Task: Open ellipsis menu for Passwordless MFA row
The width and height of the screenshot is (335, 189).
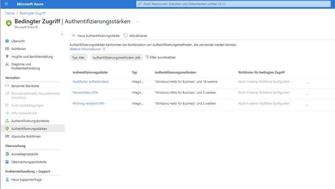Action: (x=307, y=94)
